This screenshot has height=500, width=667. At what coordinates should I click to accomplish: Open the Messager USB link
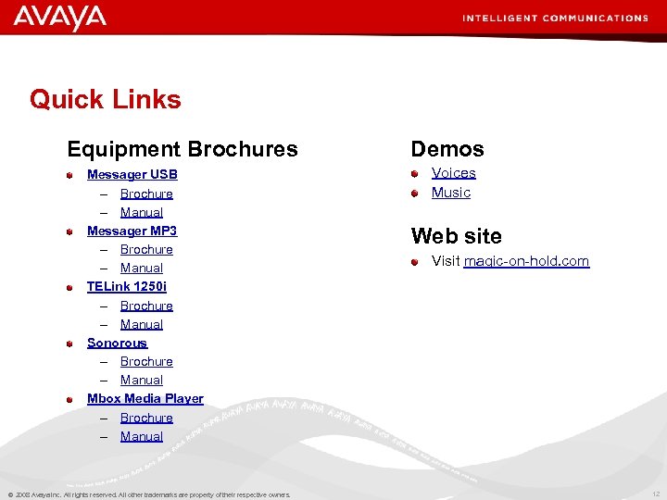point(132,174)
